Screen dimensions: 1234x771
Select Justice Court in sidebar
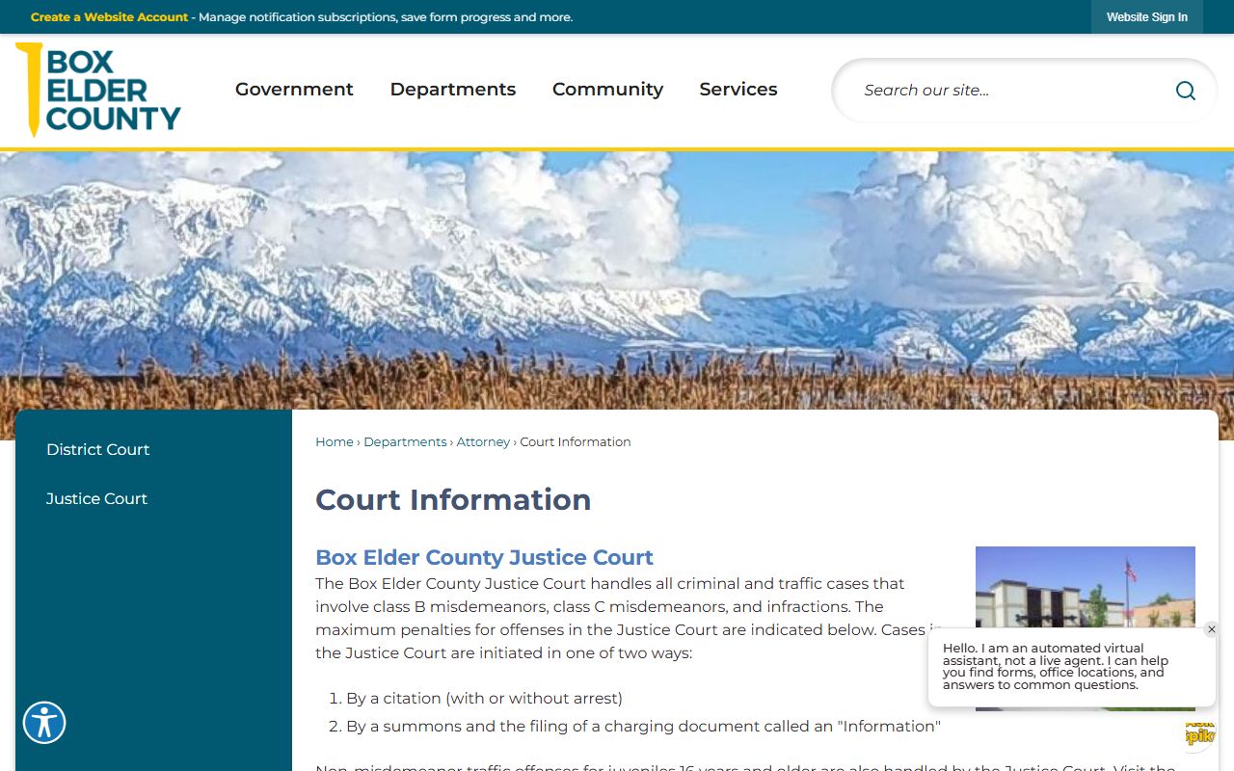(x=96, y=499)
